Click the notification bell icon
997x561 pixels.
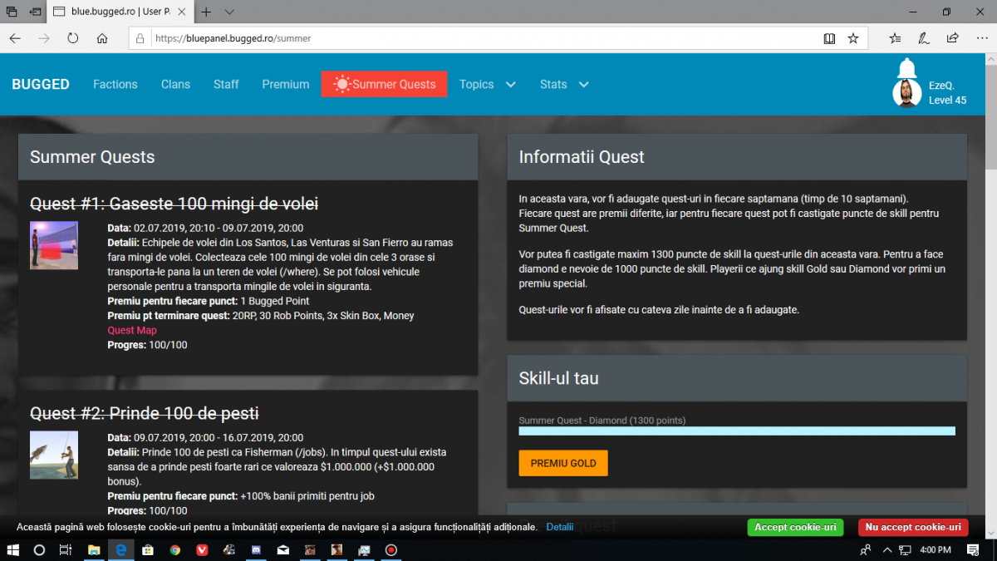click(906, 68)
